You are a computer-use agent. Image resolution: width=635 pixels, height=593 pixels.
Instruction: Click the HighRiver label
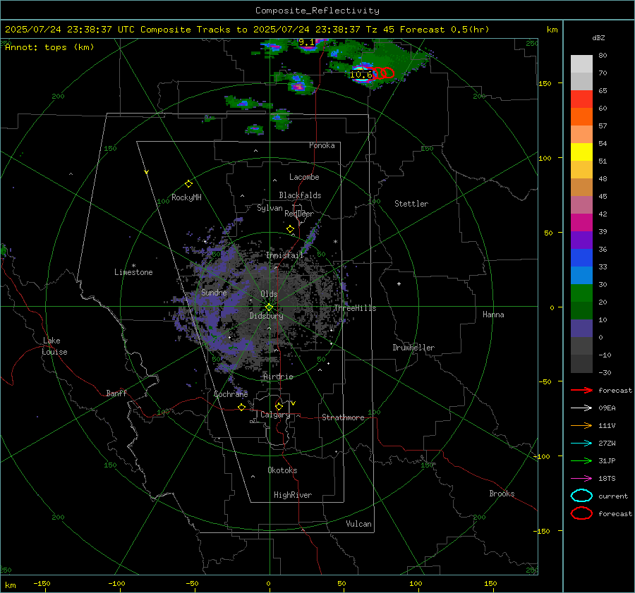click(293, 495)
